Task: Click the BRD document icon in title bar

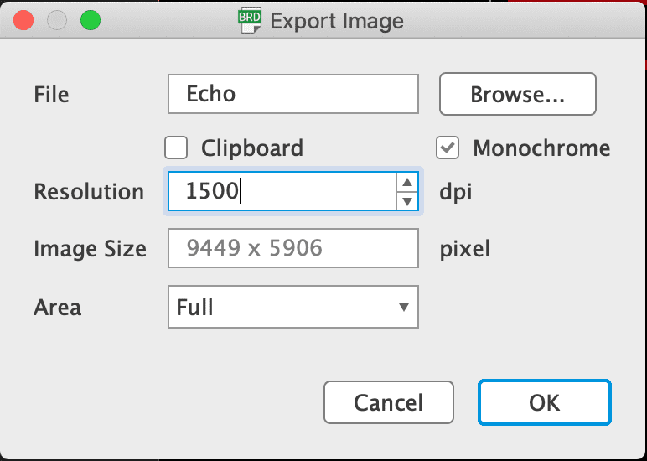Action: [251, 21]
